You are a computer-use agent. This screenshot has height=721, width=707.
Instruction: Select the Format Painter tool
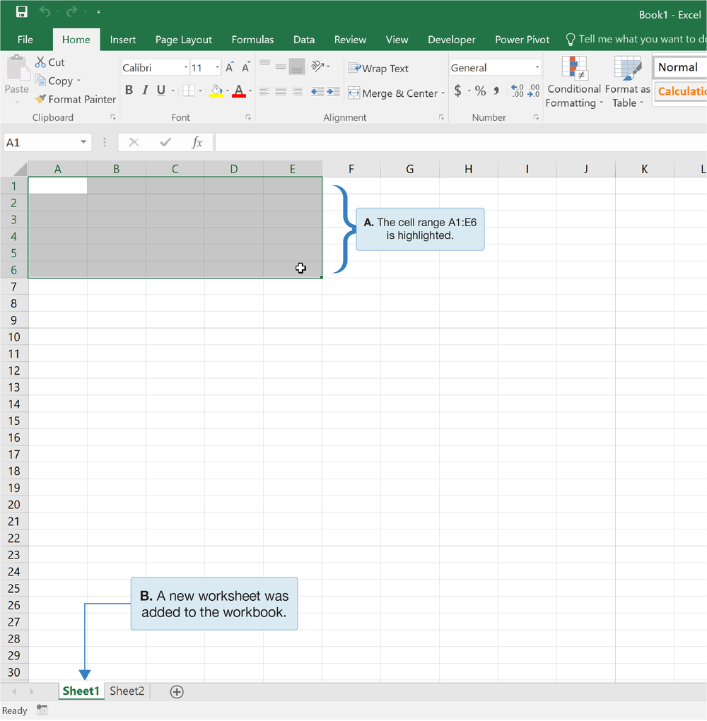(75, 99)
